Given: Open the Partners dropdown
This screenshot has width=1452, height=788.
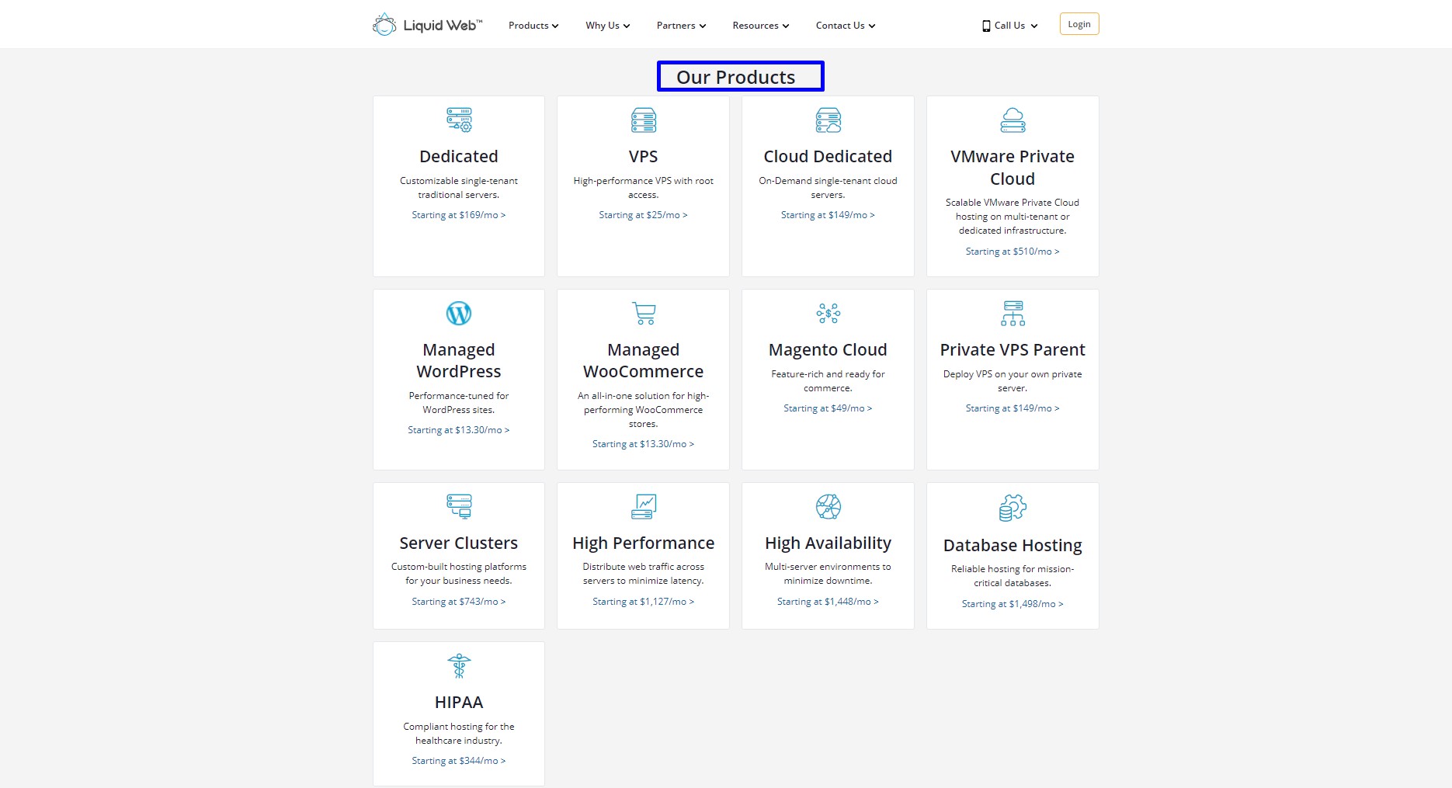Looking at the screenshot, I should [681, 26].
